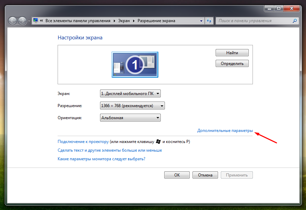Click the Back navigation arrow
The width and height of the screenshot is (306, 210).
tap(13, 21)
